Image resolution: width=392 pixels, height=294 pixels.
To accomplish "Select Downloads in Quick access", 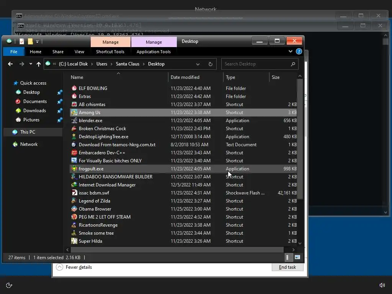I will (x=34, y=111).
